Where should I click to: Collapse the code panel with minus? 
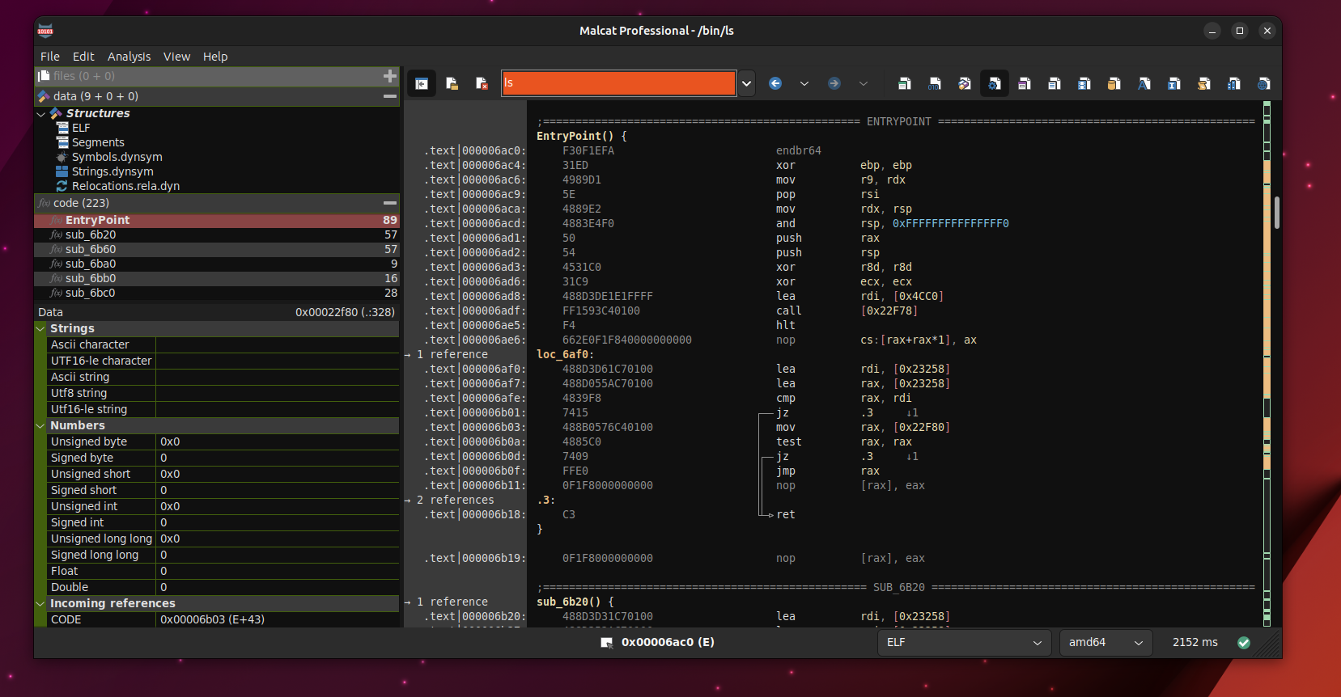[390, 203]
